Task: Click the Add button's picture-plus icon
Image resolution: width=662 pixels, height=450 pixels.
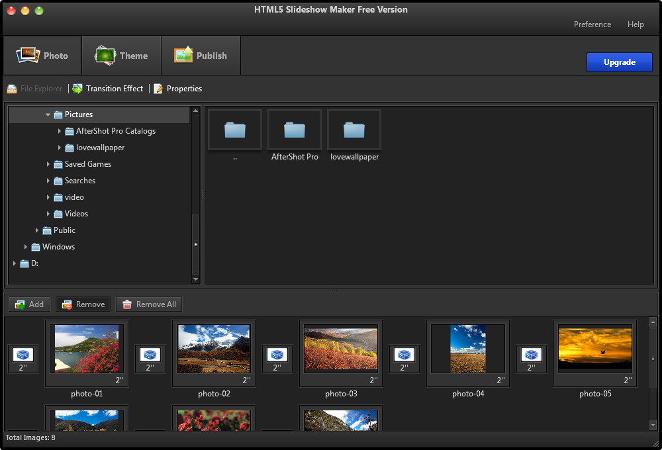Action: point(20,304)
